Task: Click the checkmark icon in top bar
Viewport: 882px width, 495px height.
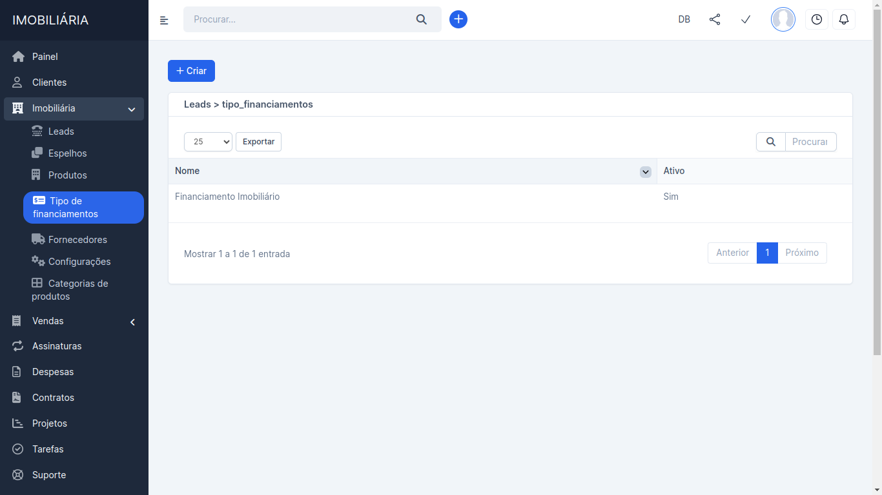Action: point(746,19)
